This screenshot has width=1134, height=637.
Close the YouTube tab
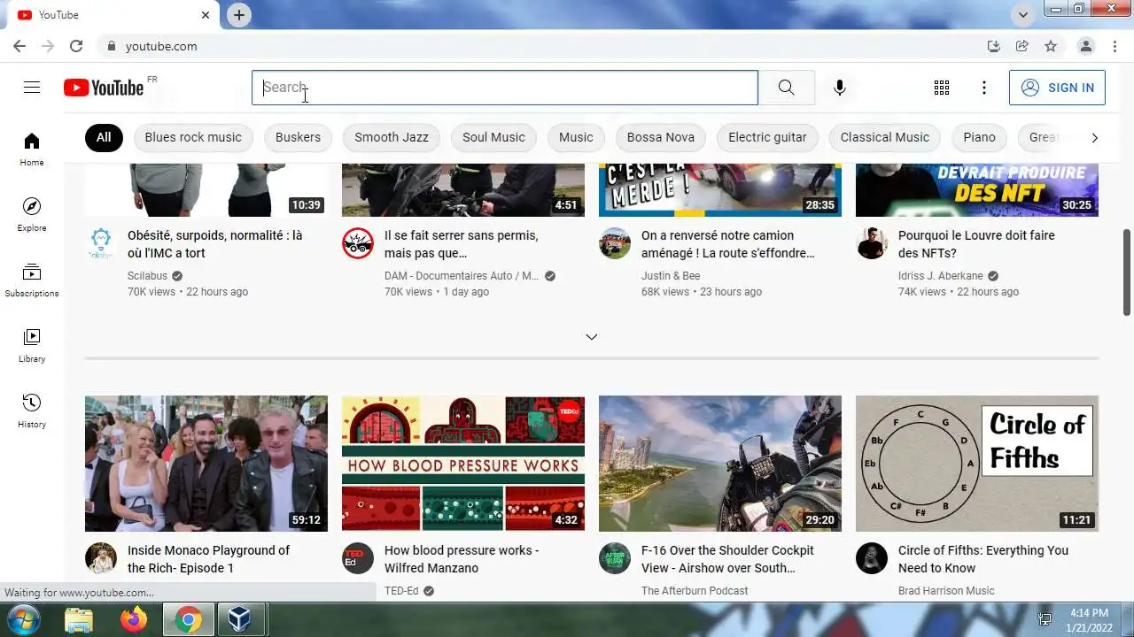click(x=206, y=15)
